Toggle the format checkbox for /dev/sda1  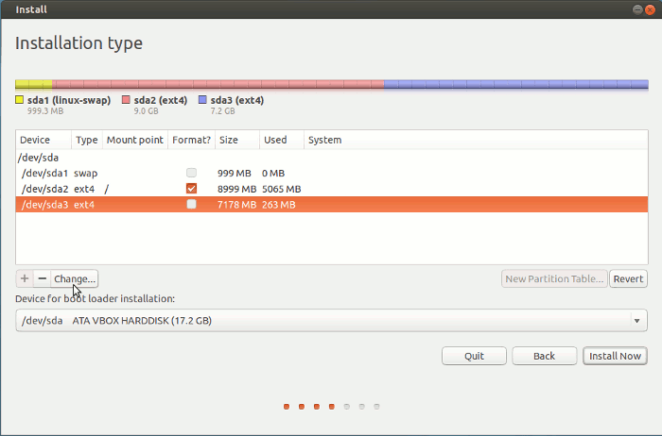pyautogui.click(x=192, y=174)
